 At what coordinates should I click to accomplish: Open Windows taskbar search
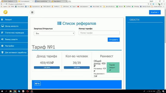6,91
